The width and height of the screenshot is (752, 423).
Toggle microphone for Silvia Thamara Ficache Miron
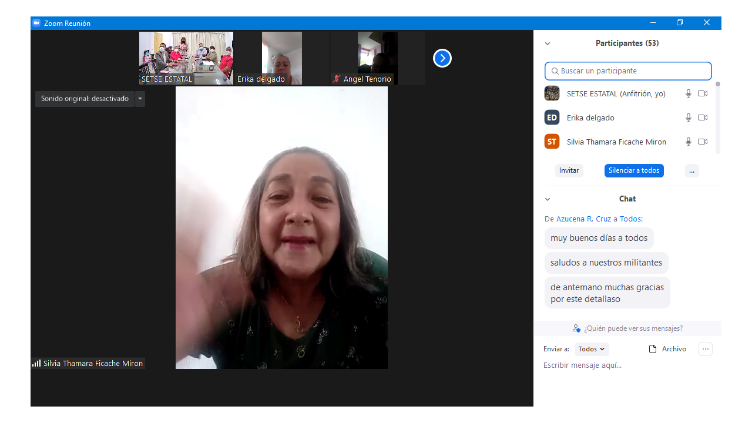(x=689, y=142)
